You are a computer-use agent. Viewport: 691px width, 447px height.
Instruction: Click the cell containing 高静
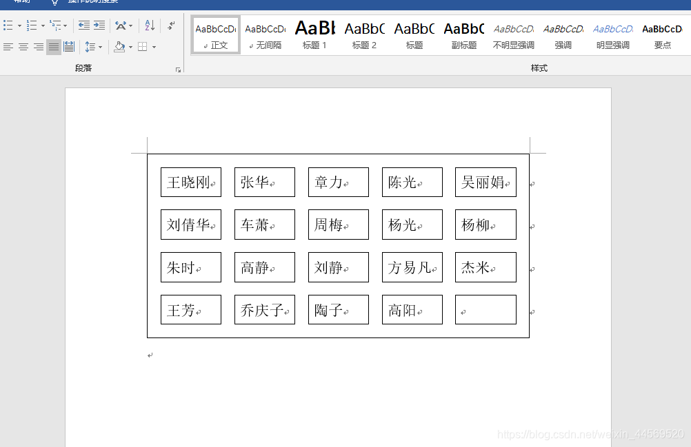tap(265, 267)
